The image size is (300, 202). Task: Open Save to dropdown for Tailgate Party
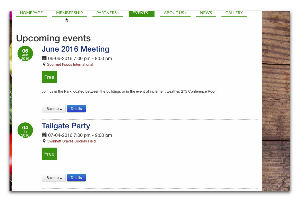pyautogui.click(x=54, y=178)
